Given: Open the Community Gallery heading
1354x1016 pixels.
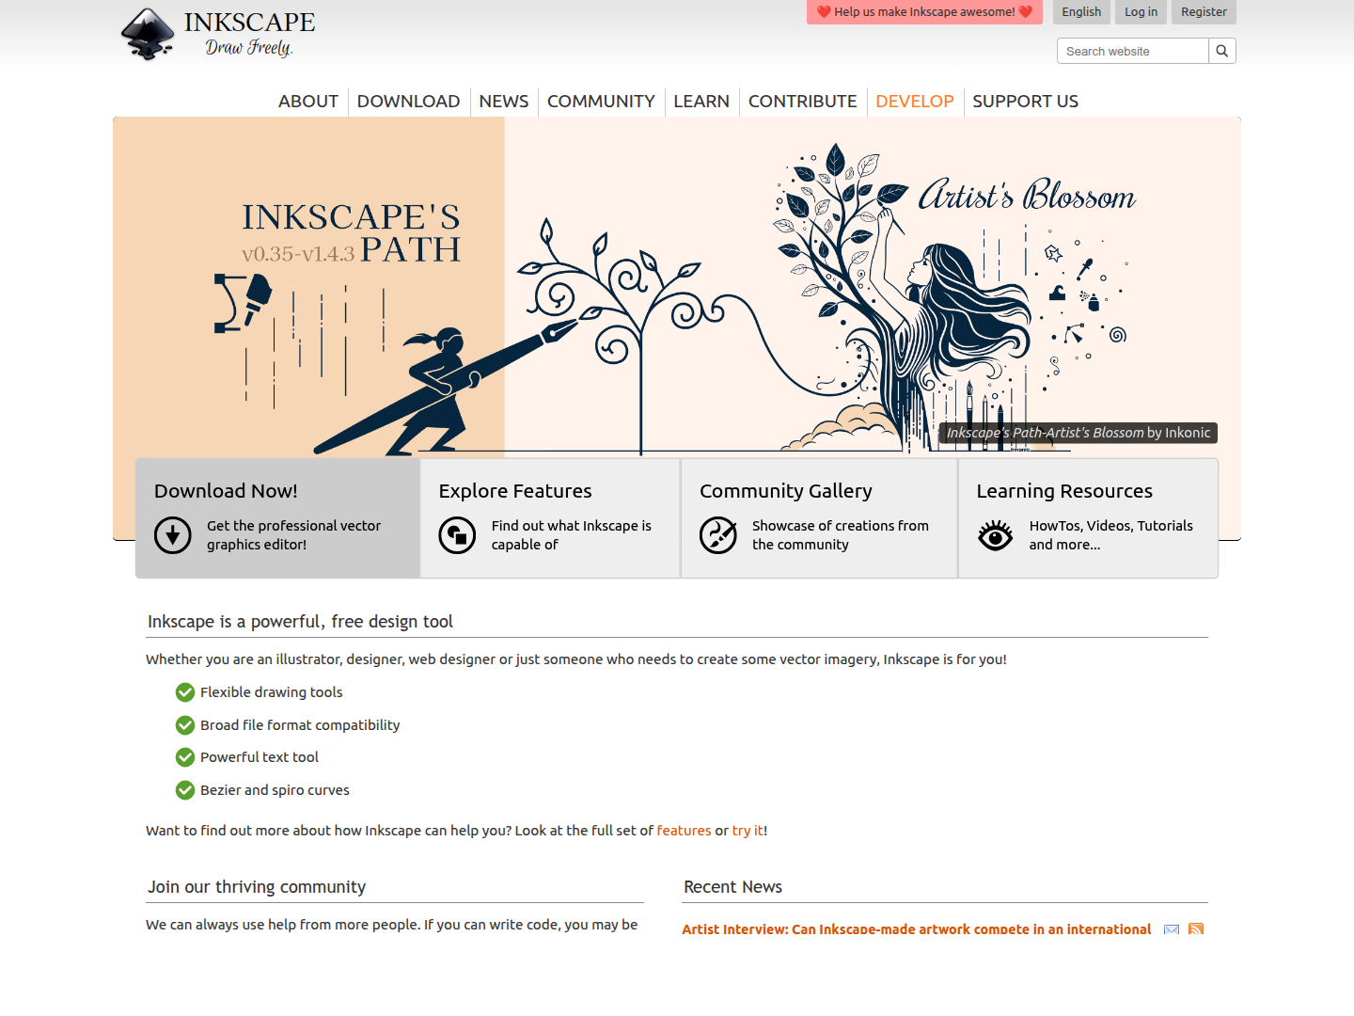Looking at the screenshot, I should coord(786,491).
